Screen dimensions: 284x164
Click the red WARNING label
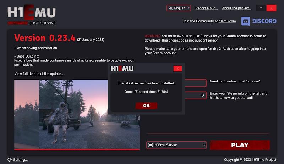pos(153,36)
